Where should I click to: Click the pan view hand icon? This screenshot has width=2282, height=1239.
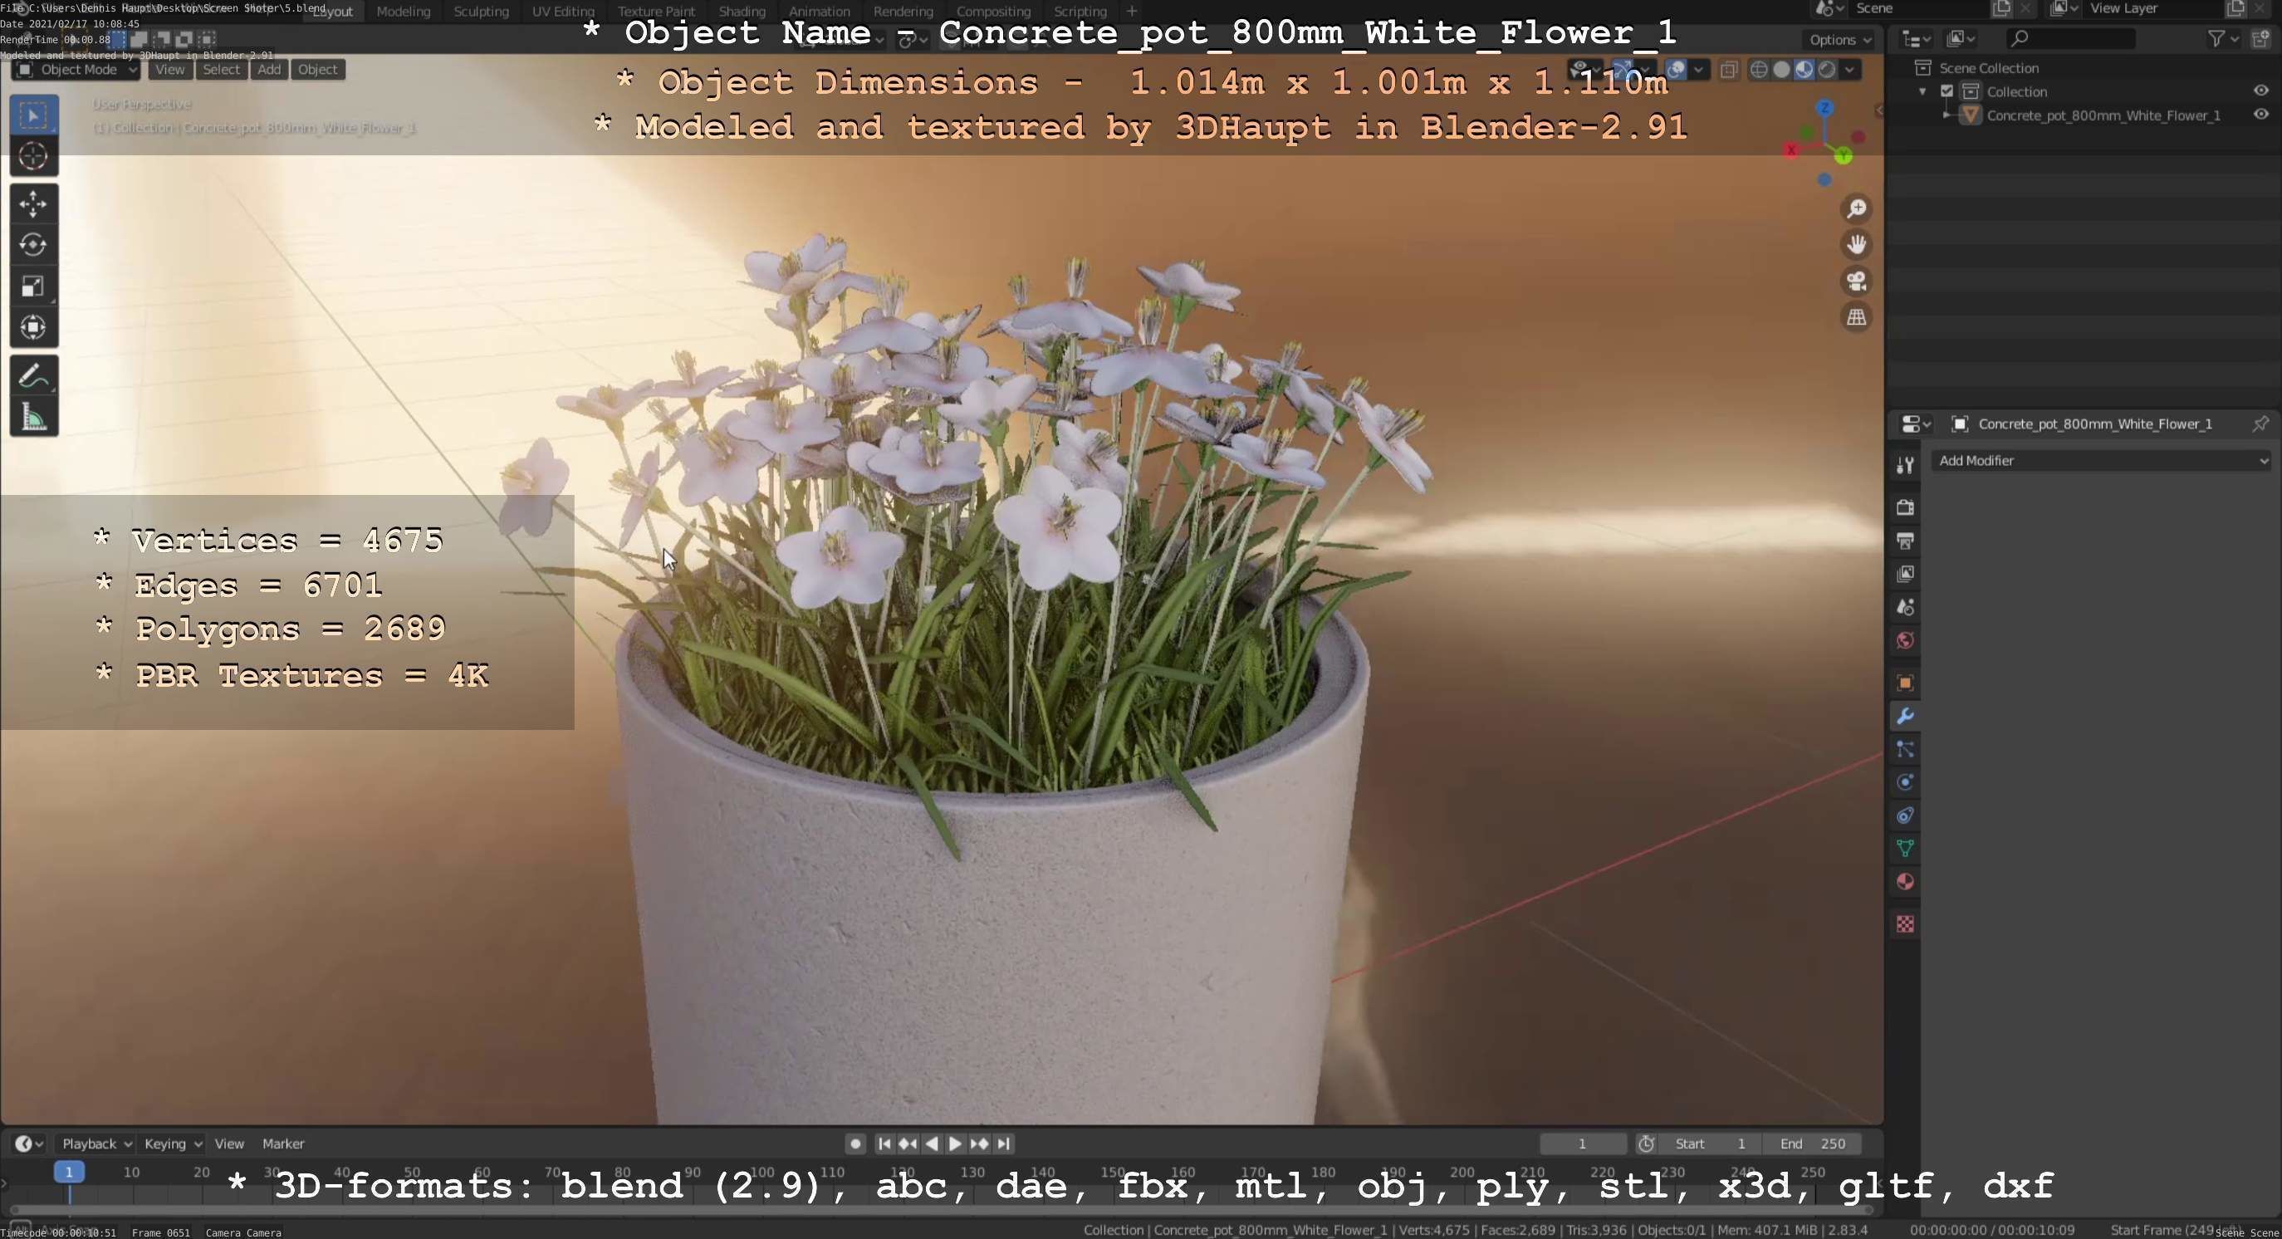1856,244
